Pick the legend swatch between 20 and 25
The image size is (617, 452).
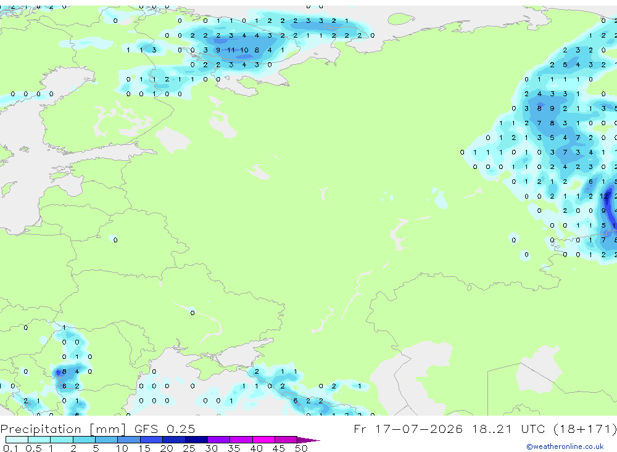[x=174, y=440]
